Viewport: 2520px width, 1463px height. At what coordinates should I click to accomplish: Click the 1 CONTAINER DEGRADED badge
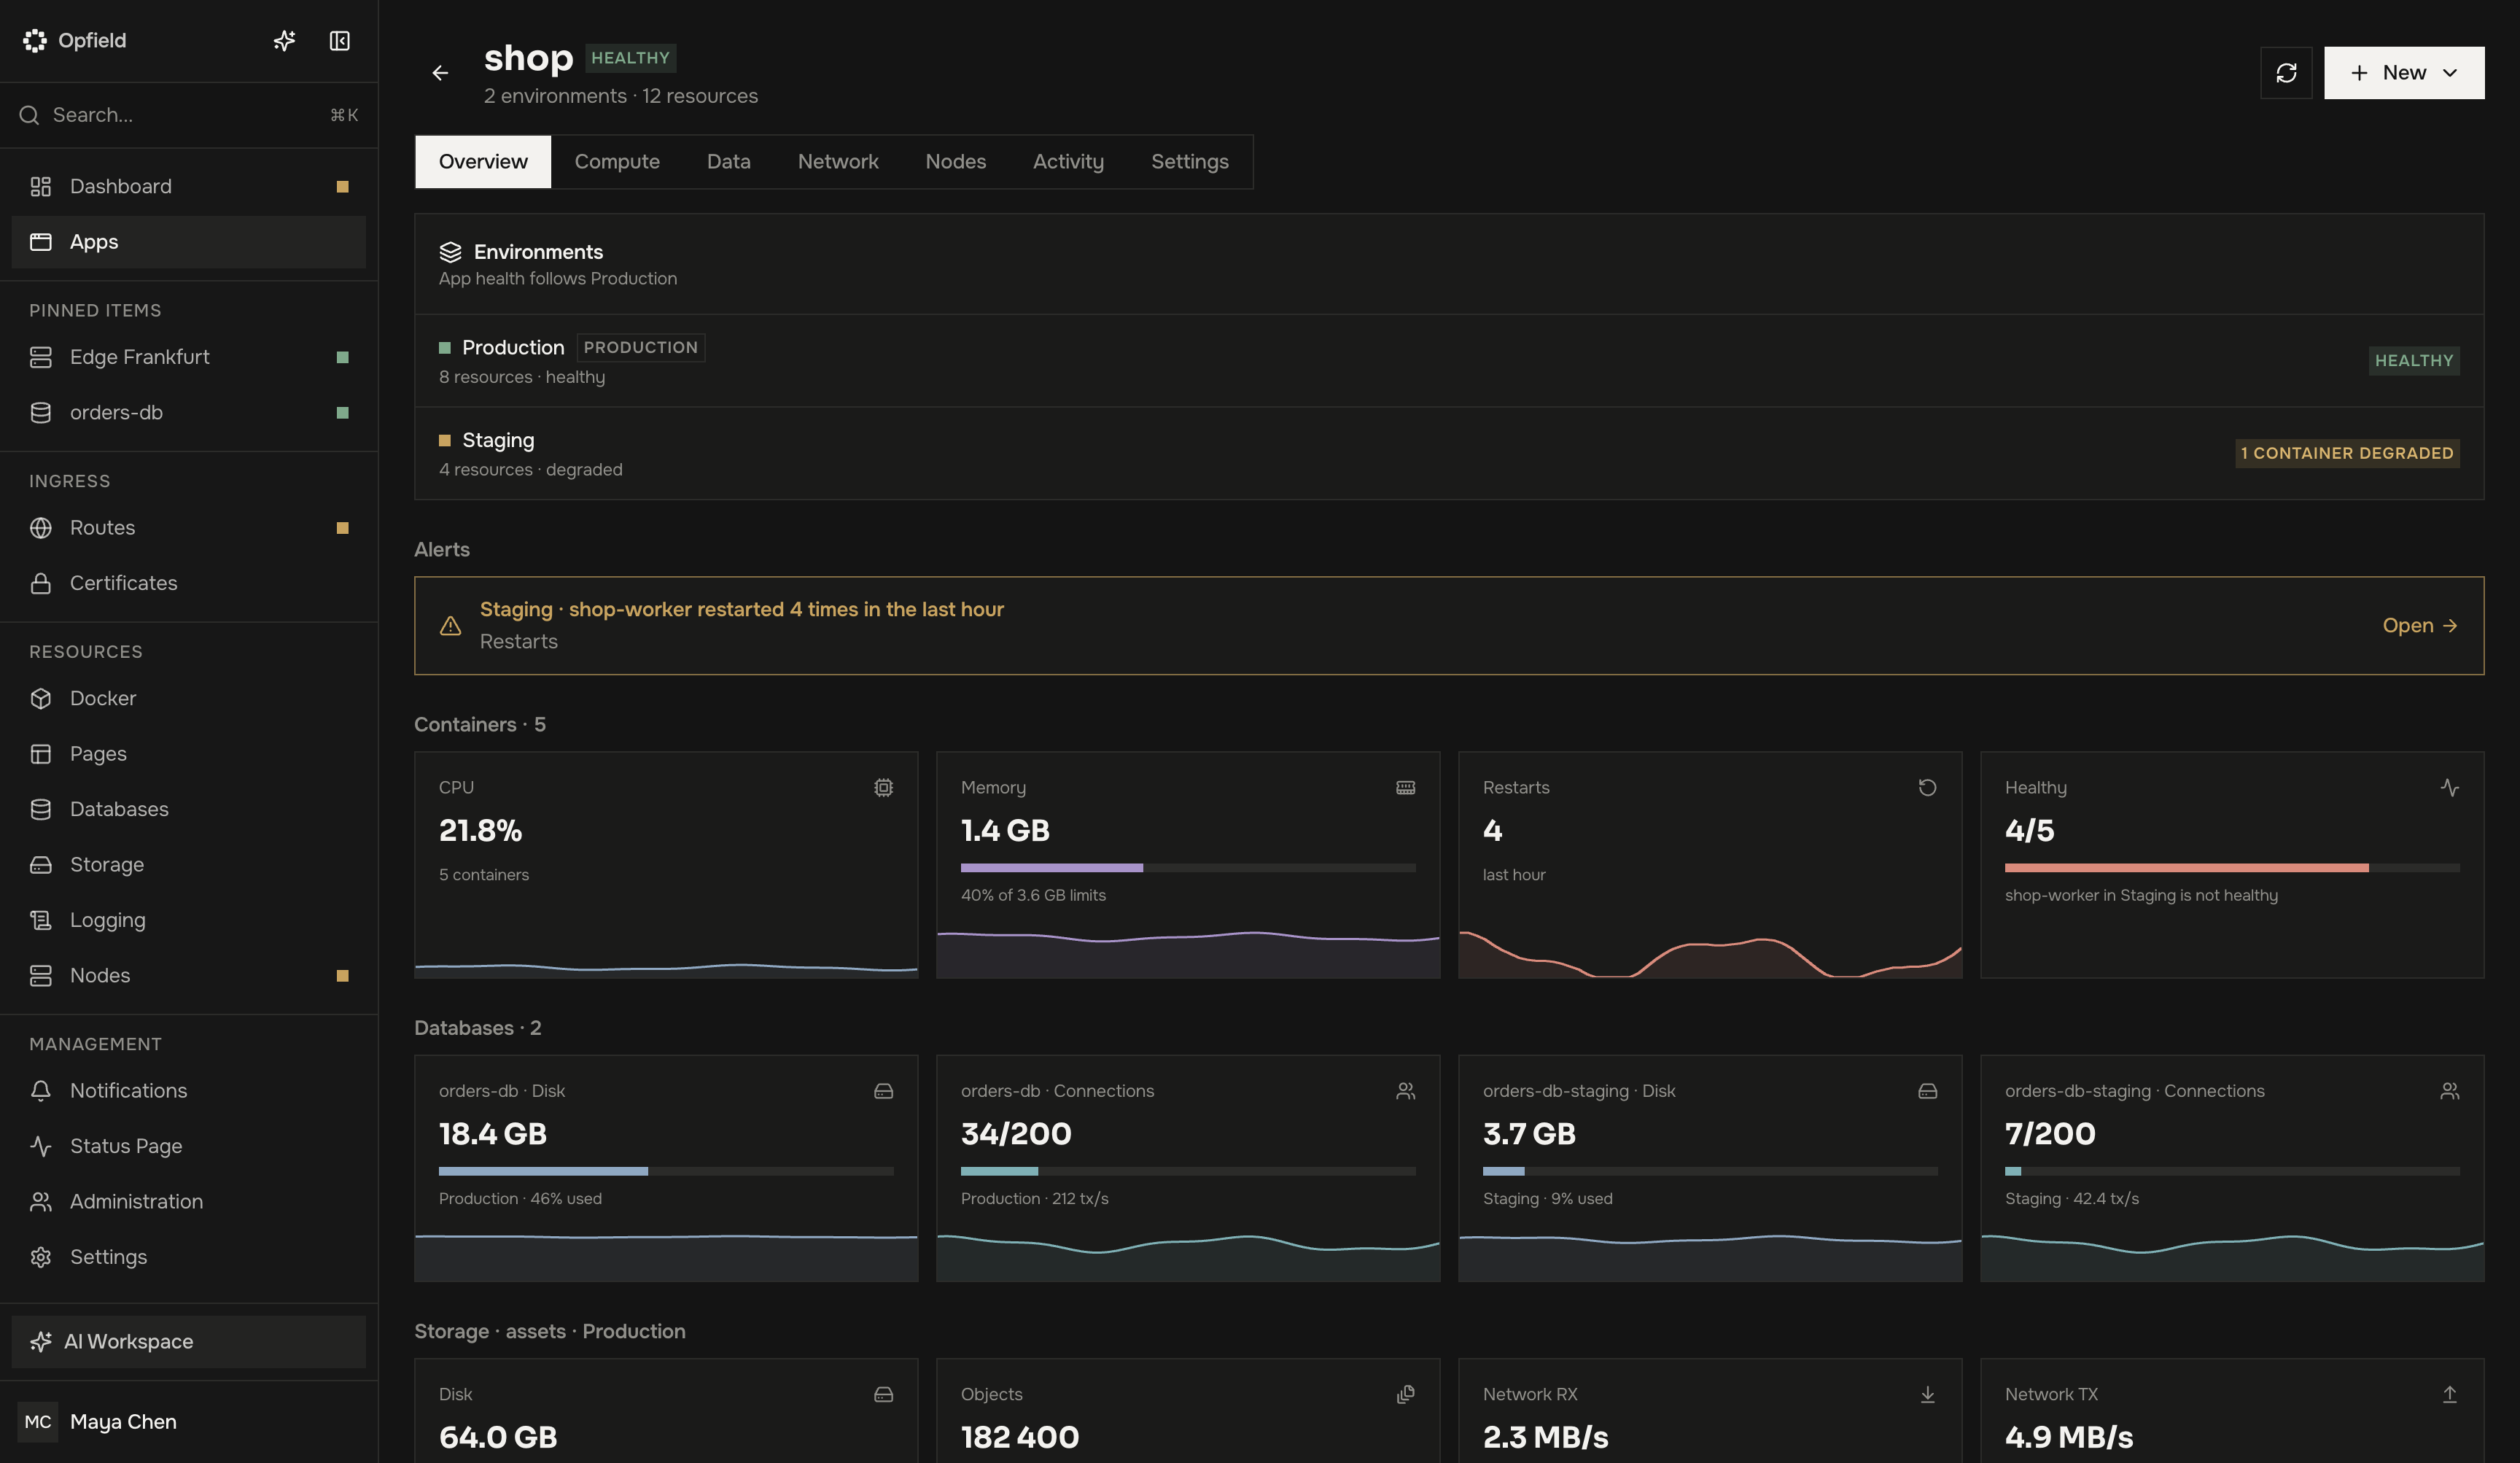click(x=2347, y=454)
